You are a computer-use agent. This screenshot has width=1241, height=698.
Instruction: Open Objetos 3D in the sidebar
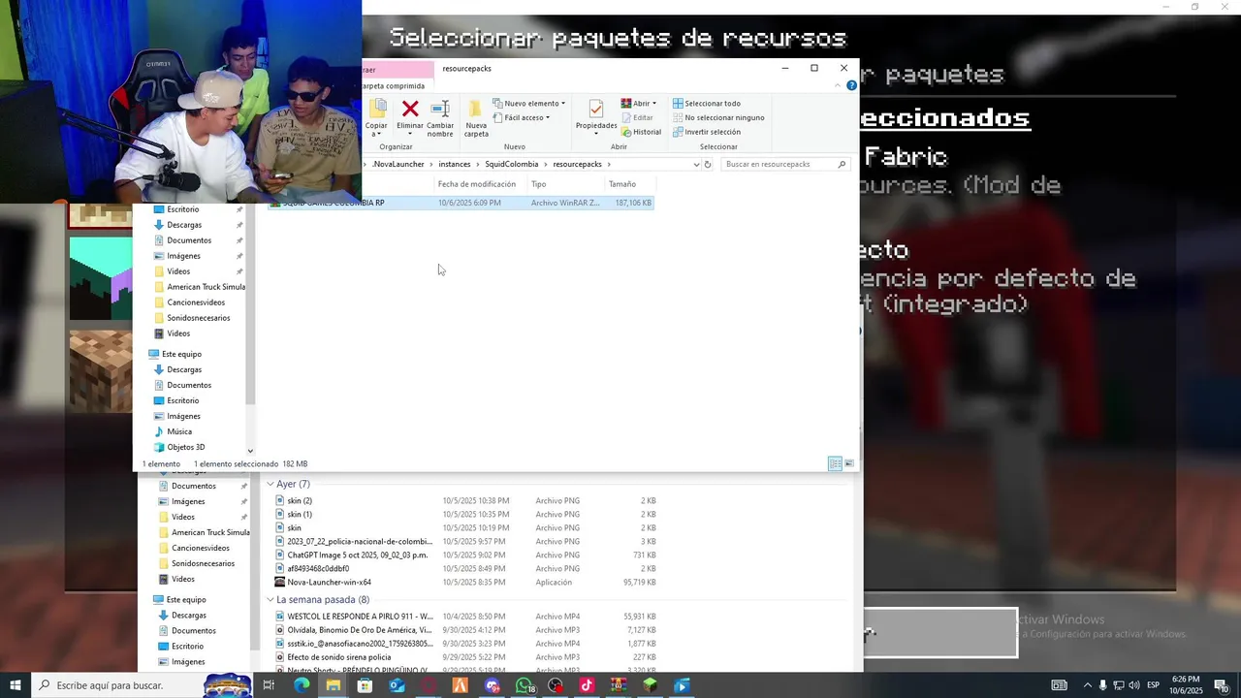pos(179,447)
